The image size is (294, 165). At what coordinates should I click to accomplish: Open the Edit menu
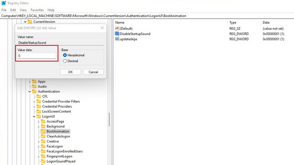[x=13, y=10]
